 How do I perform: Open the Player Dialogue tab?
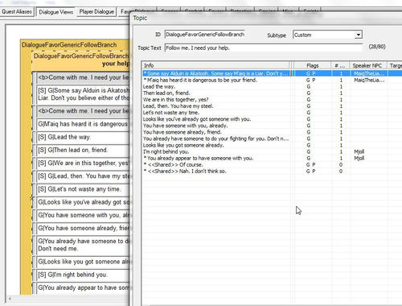coord(96,12)
